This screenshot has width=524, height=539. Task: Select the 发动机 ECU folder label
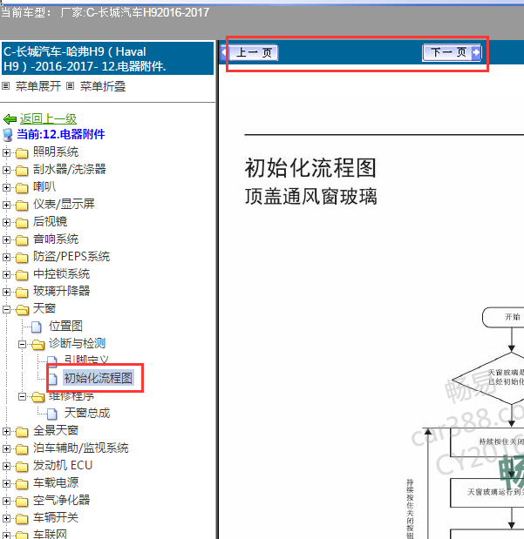[x=63, y=465]
